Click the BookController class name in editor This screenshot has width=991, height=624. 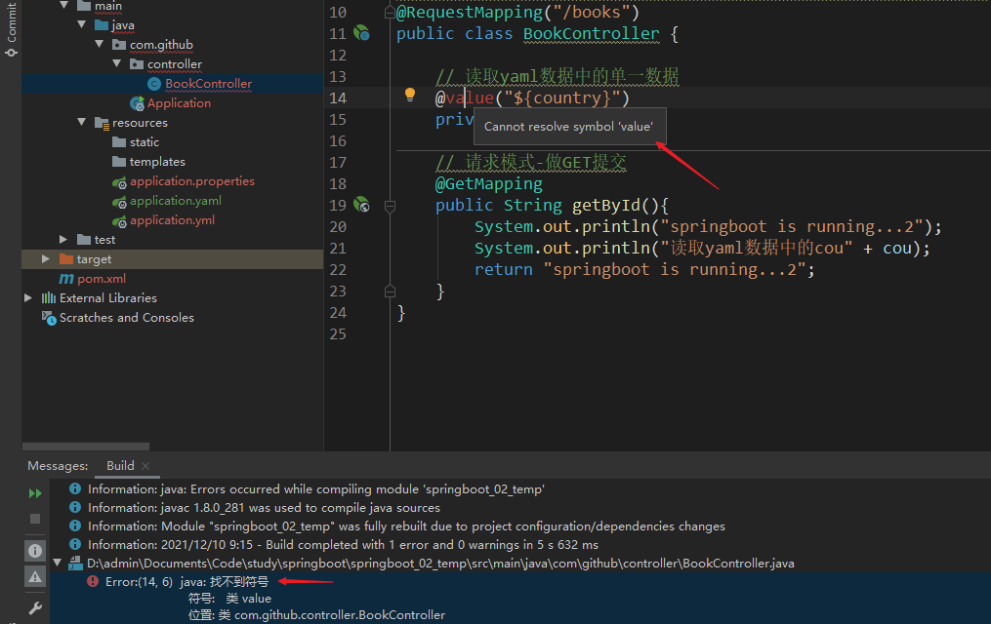pyautogui.click(x=591, y=33)
